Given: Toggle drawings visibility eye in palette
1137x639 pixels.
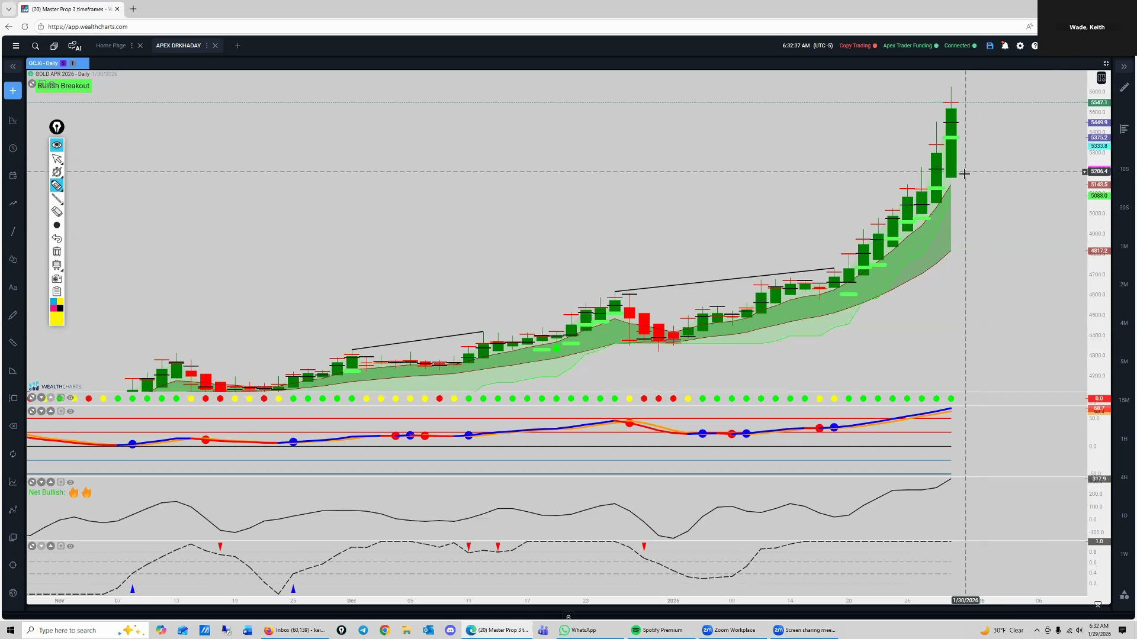Looking at the screenshot, I should [57, 145].
